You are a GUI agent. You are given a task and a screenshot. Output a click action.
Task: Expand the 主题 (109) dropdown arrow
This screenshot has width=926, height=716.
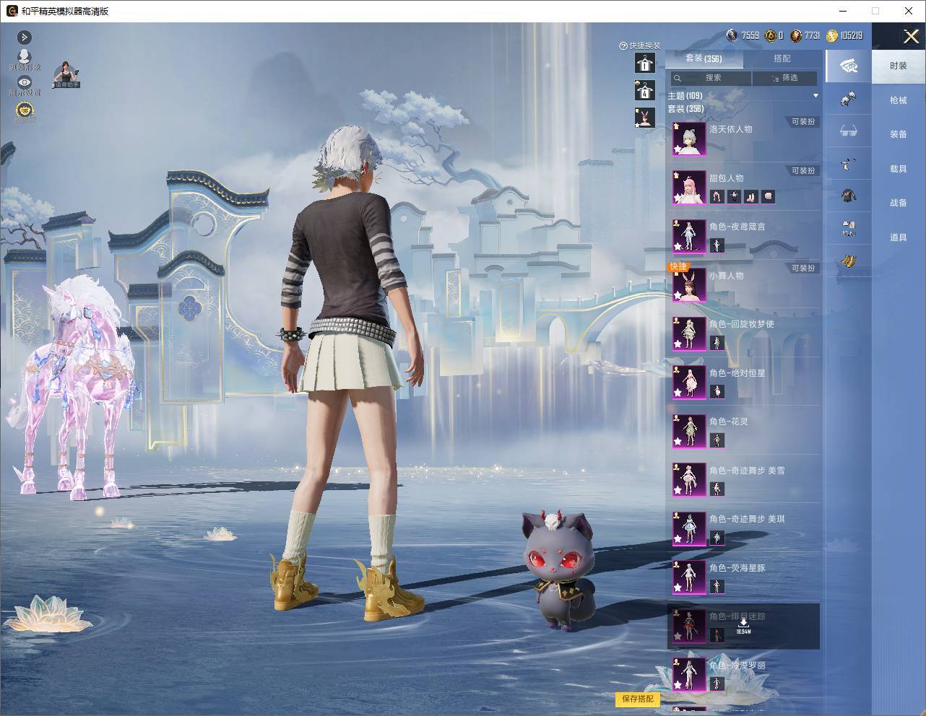click(x=815, y=95)
